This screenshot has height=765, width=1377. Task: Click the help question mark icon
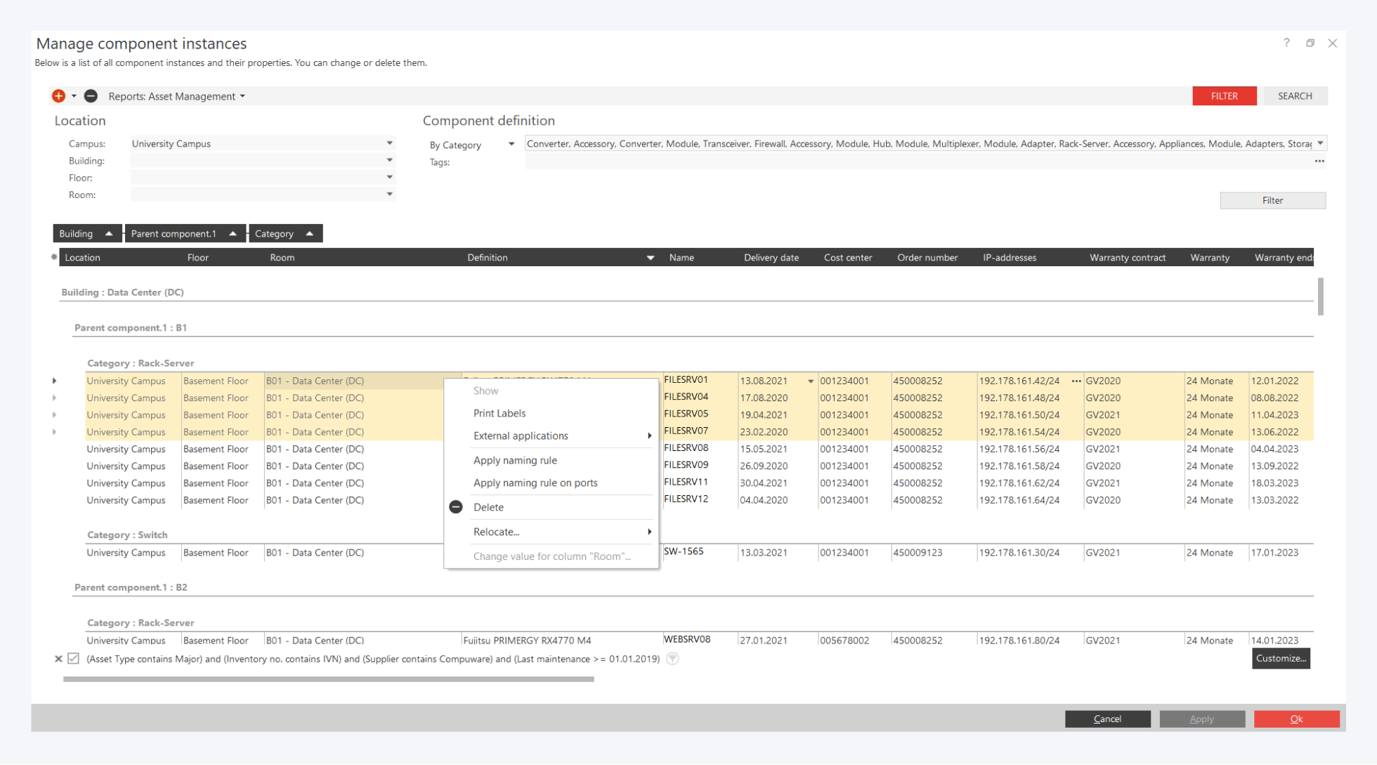(x=1286, y=43)
